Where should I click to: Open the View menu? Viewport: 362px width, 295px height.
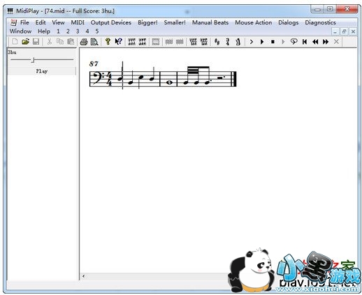coord(58,22)
